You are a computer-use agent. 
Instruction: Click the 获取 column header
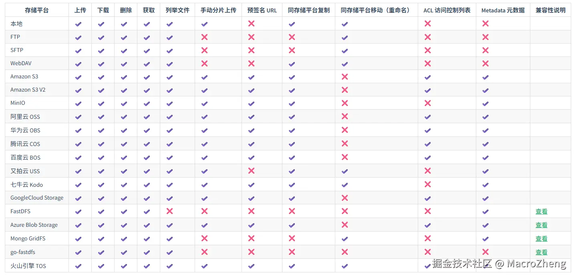click(x=149, y=10)
